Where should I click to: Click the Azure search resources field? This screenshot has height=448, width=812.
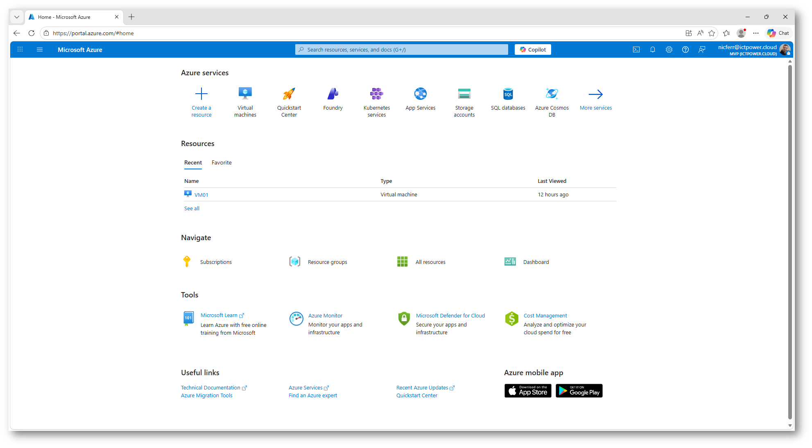tap(401, 50)
